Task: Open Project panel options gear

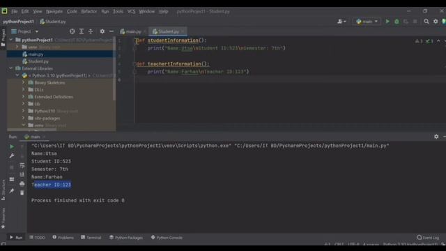Action: tap(102, 31)
